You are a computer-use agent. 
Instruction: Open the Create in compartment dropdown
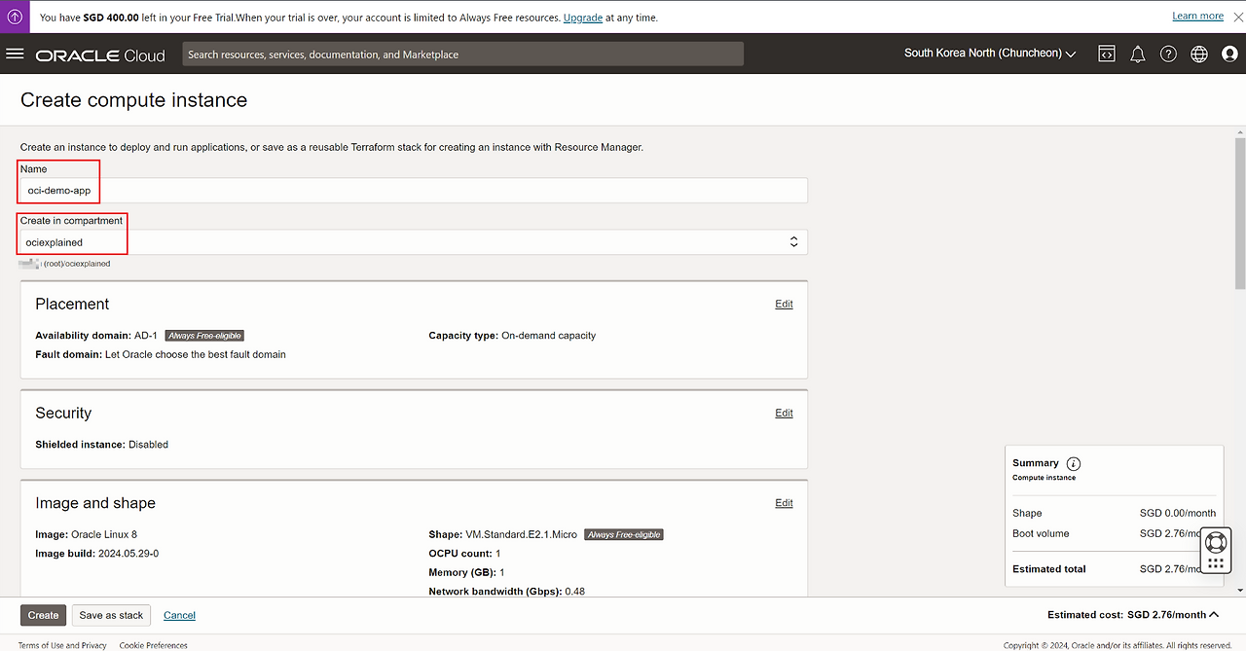414,242
